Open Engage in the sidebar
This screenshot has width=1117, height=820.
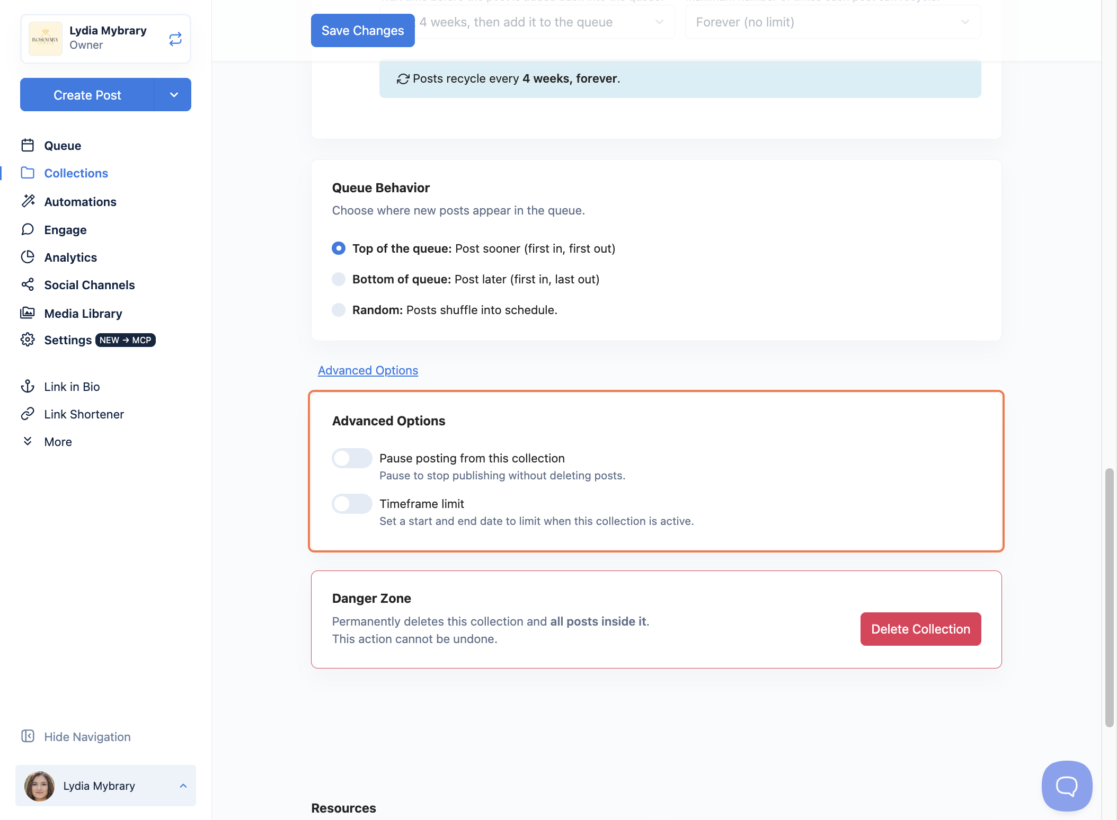[x=65, y=230]
